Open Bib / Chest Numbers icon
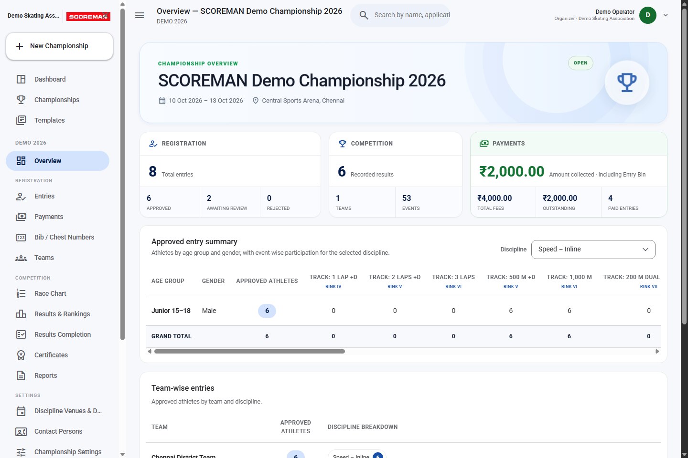The height and width of the screenshot is (458, 688). tap(21, 237)
